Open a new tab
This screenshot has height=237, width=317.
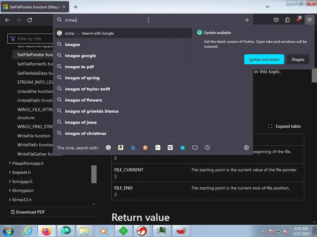click(76, 7)
